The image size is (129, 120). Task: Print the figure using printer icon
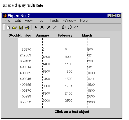[27, 28]
